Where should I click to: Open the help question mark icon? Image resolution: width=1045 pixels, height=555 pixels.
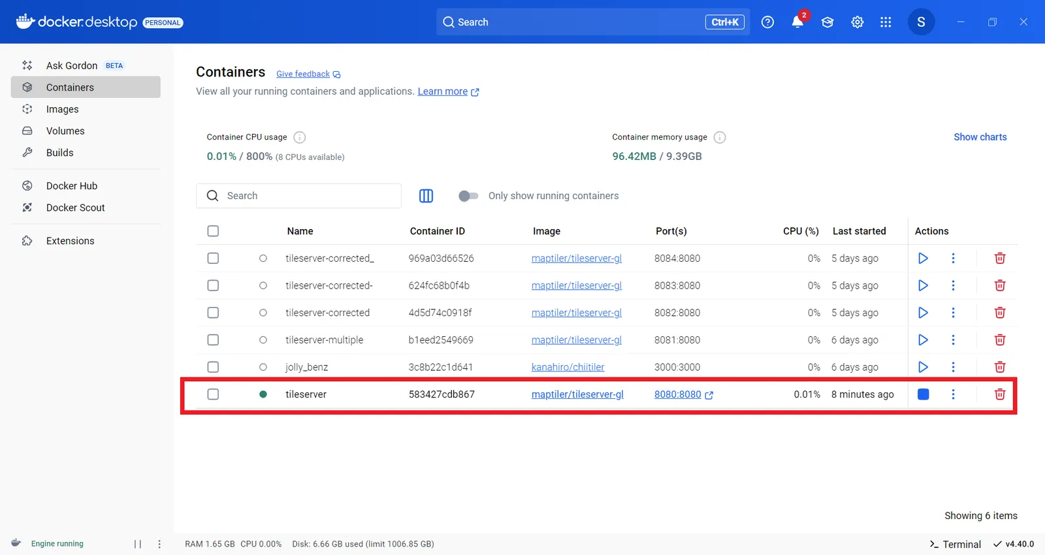[767, 22]
